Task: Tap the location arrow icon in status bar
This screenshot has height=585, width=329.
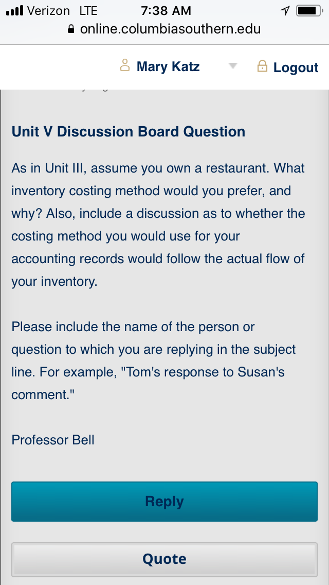Action: click(x=285, y=11)
